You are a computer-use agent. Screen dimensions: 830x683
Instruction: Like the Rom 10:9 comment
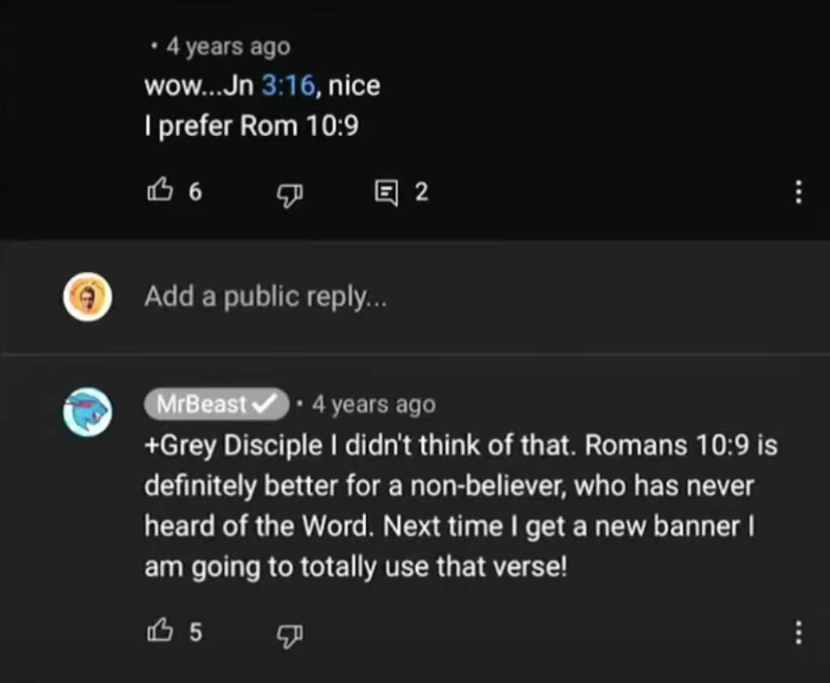[160, 191]
